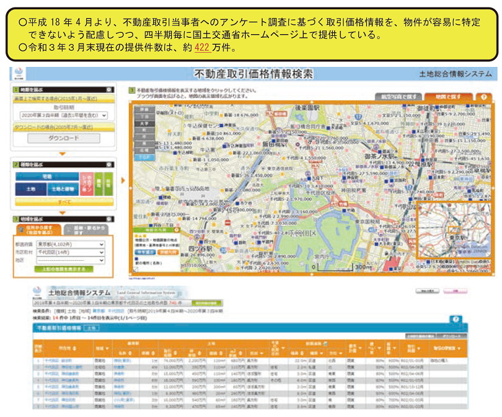Image resolution: width=502 pixels, height=417 pixels.
Task: Click the orange button in map legend
Action: pyautogui.click(x=168, y=252)
